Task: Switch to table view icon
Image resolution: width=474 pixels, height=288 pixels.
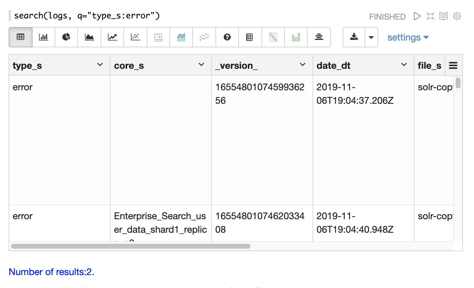Action: tap(21, 37)
